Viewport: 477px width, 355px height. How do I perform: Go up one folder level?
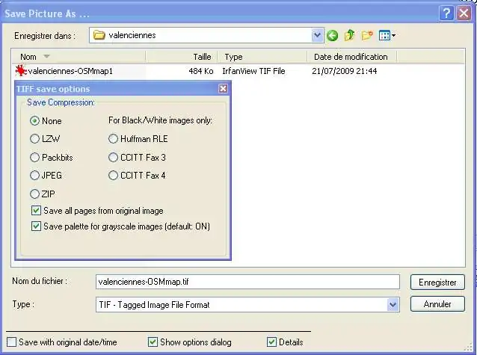click(x=349, y=35)
